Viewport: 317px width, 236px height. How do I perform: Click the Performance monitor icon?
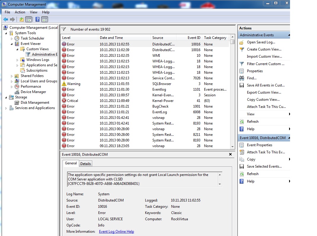(x=17, y=86)
